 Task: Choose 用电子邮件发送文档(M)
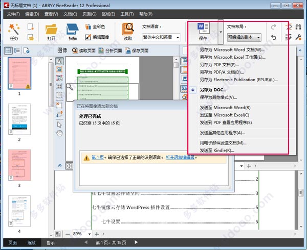point(223,143)
